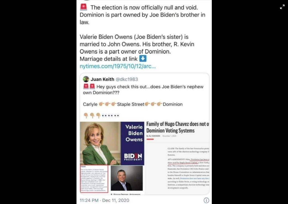
Task: Click the fullscreen expand arrows icon
Action: (x=282, y=7)
